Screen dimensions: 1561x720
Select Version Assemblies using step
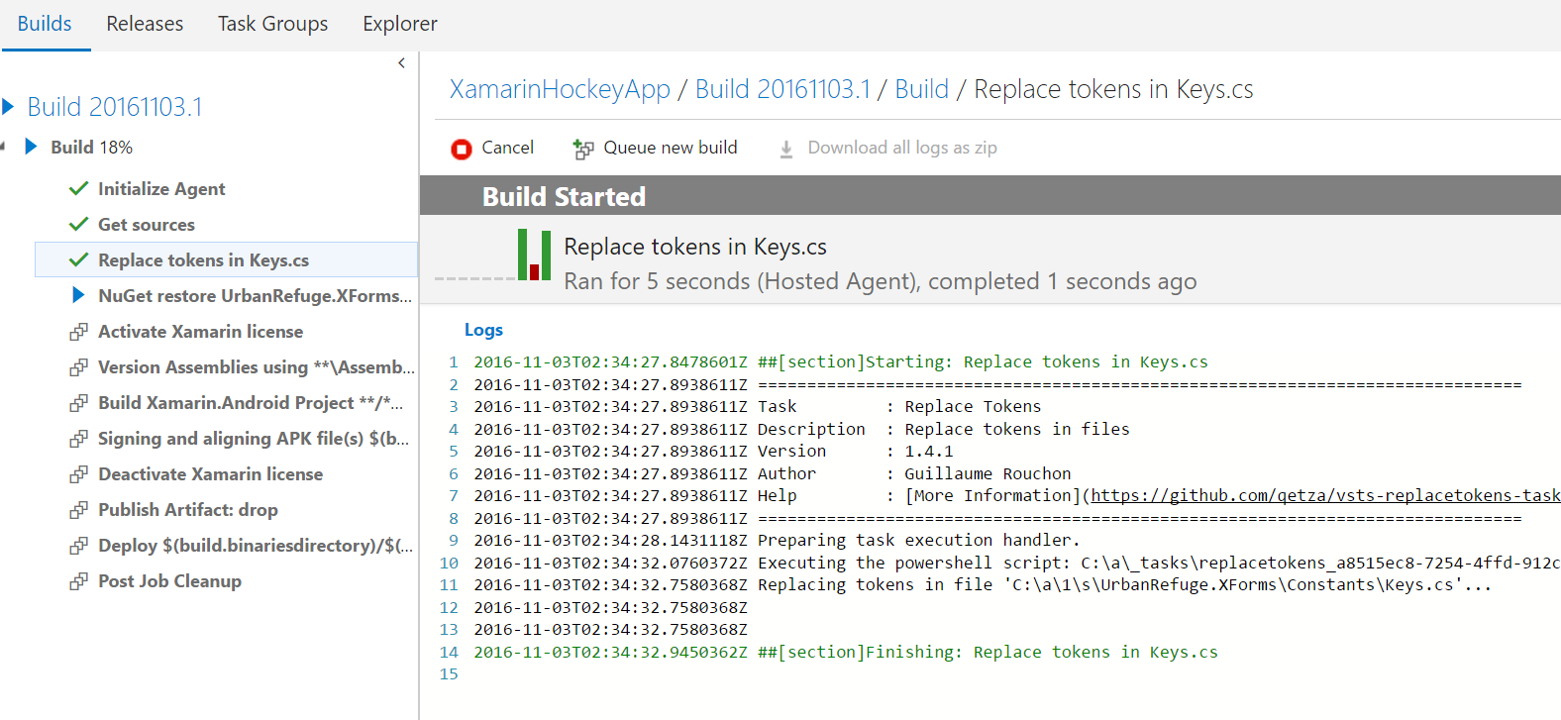point(256,367)
